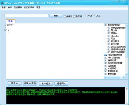Click the first green line in console output
129x105 pixels.
pyautogui.click(x=42, y=90)
